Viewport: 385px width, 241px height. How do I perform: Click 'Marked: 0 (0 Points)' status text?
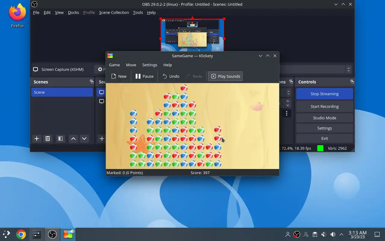125,173
